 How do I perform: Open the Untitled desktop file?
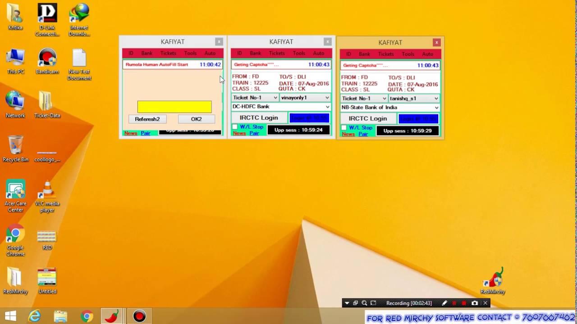[x=47, y=281]
